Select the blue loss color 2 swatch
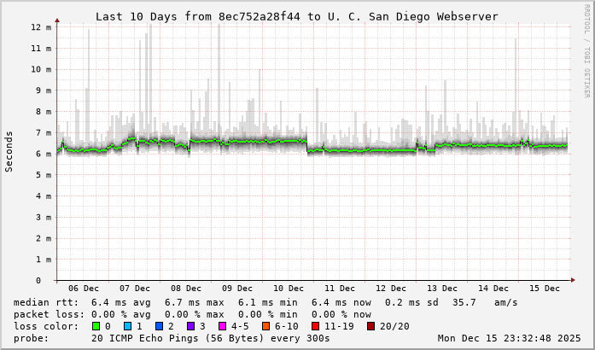 [160, 326]
